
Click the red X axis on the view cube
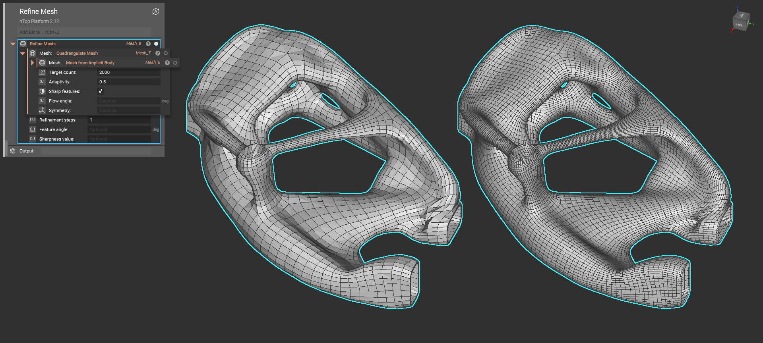(x=731, y=31)
